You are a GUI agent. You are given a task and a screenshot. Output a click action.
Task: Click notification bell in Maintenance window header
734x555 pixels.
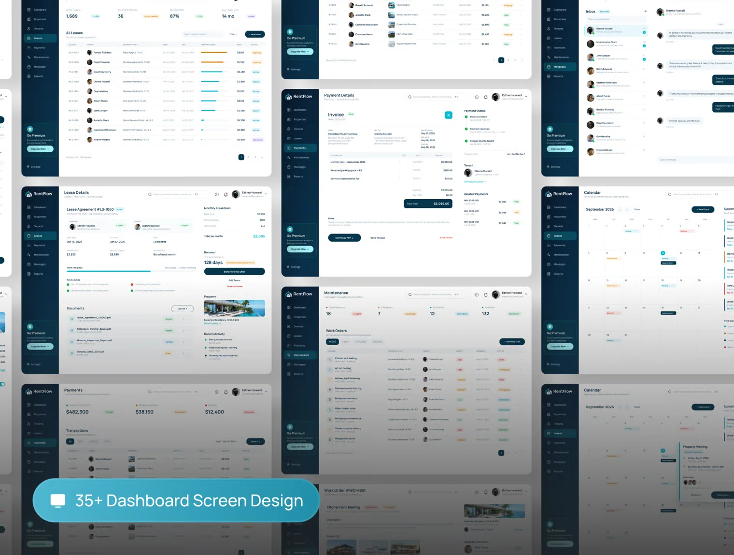[486, 294]
